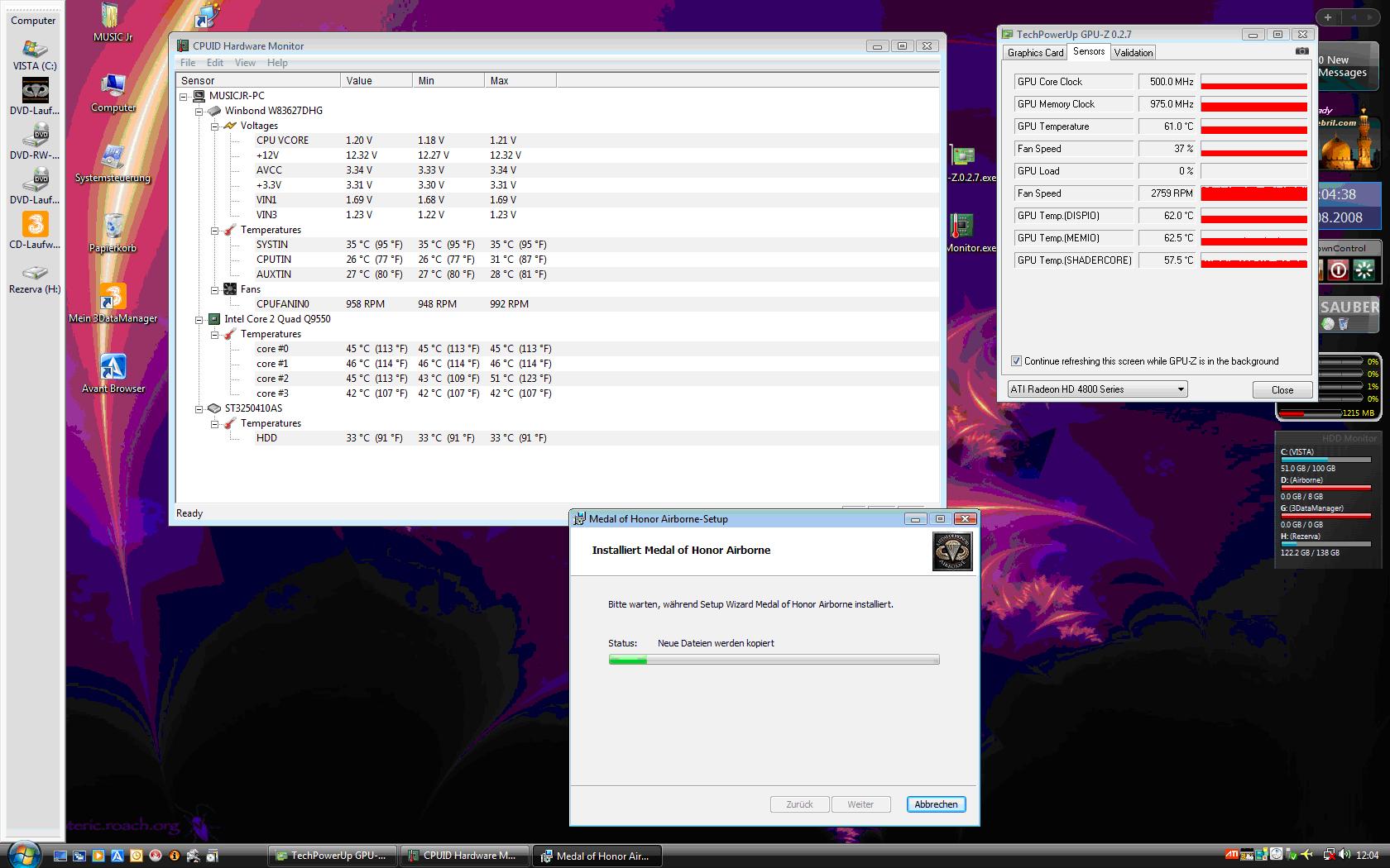Collapse the Winbond W83627DHG node
The height and width of the screenshot is (868, 1390).
(199, 111)
